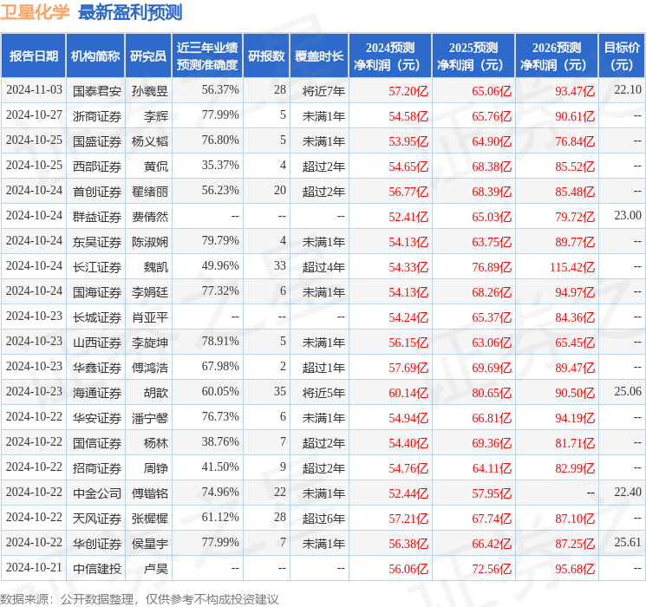Click 群益证券 institution cell
The height and width of the screenshot is (607, 646).
click(97, 217)
